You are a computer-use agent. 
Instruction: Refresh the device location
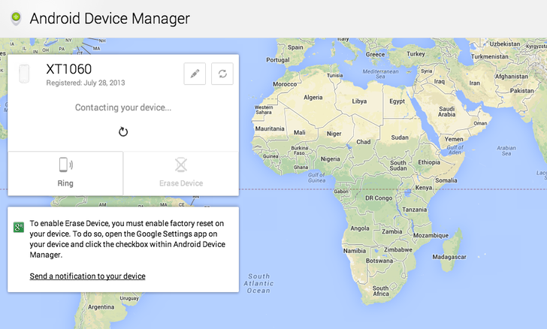click(222, 74)
